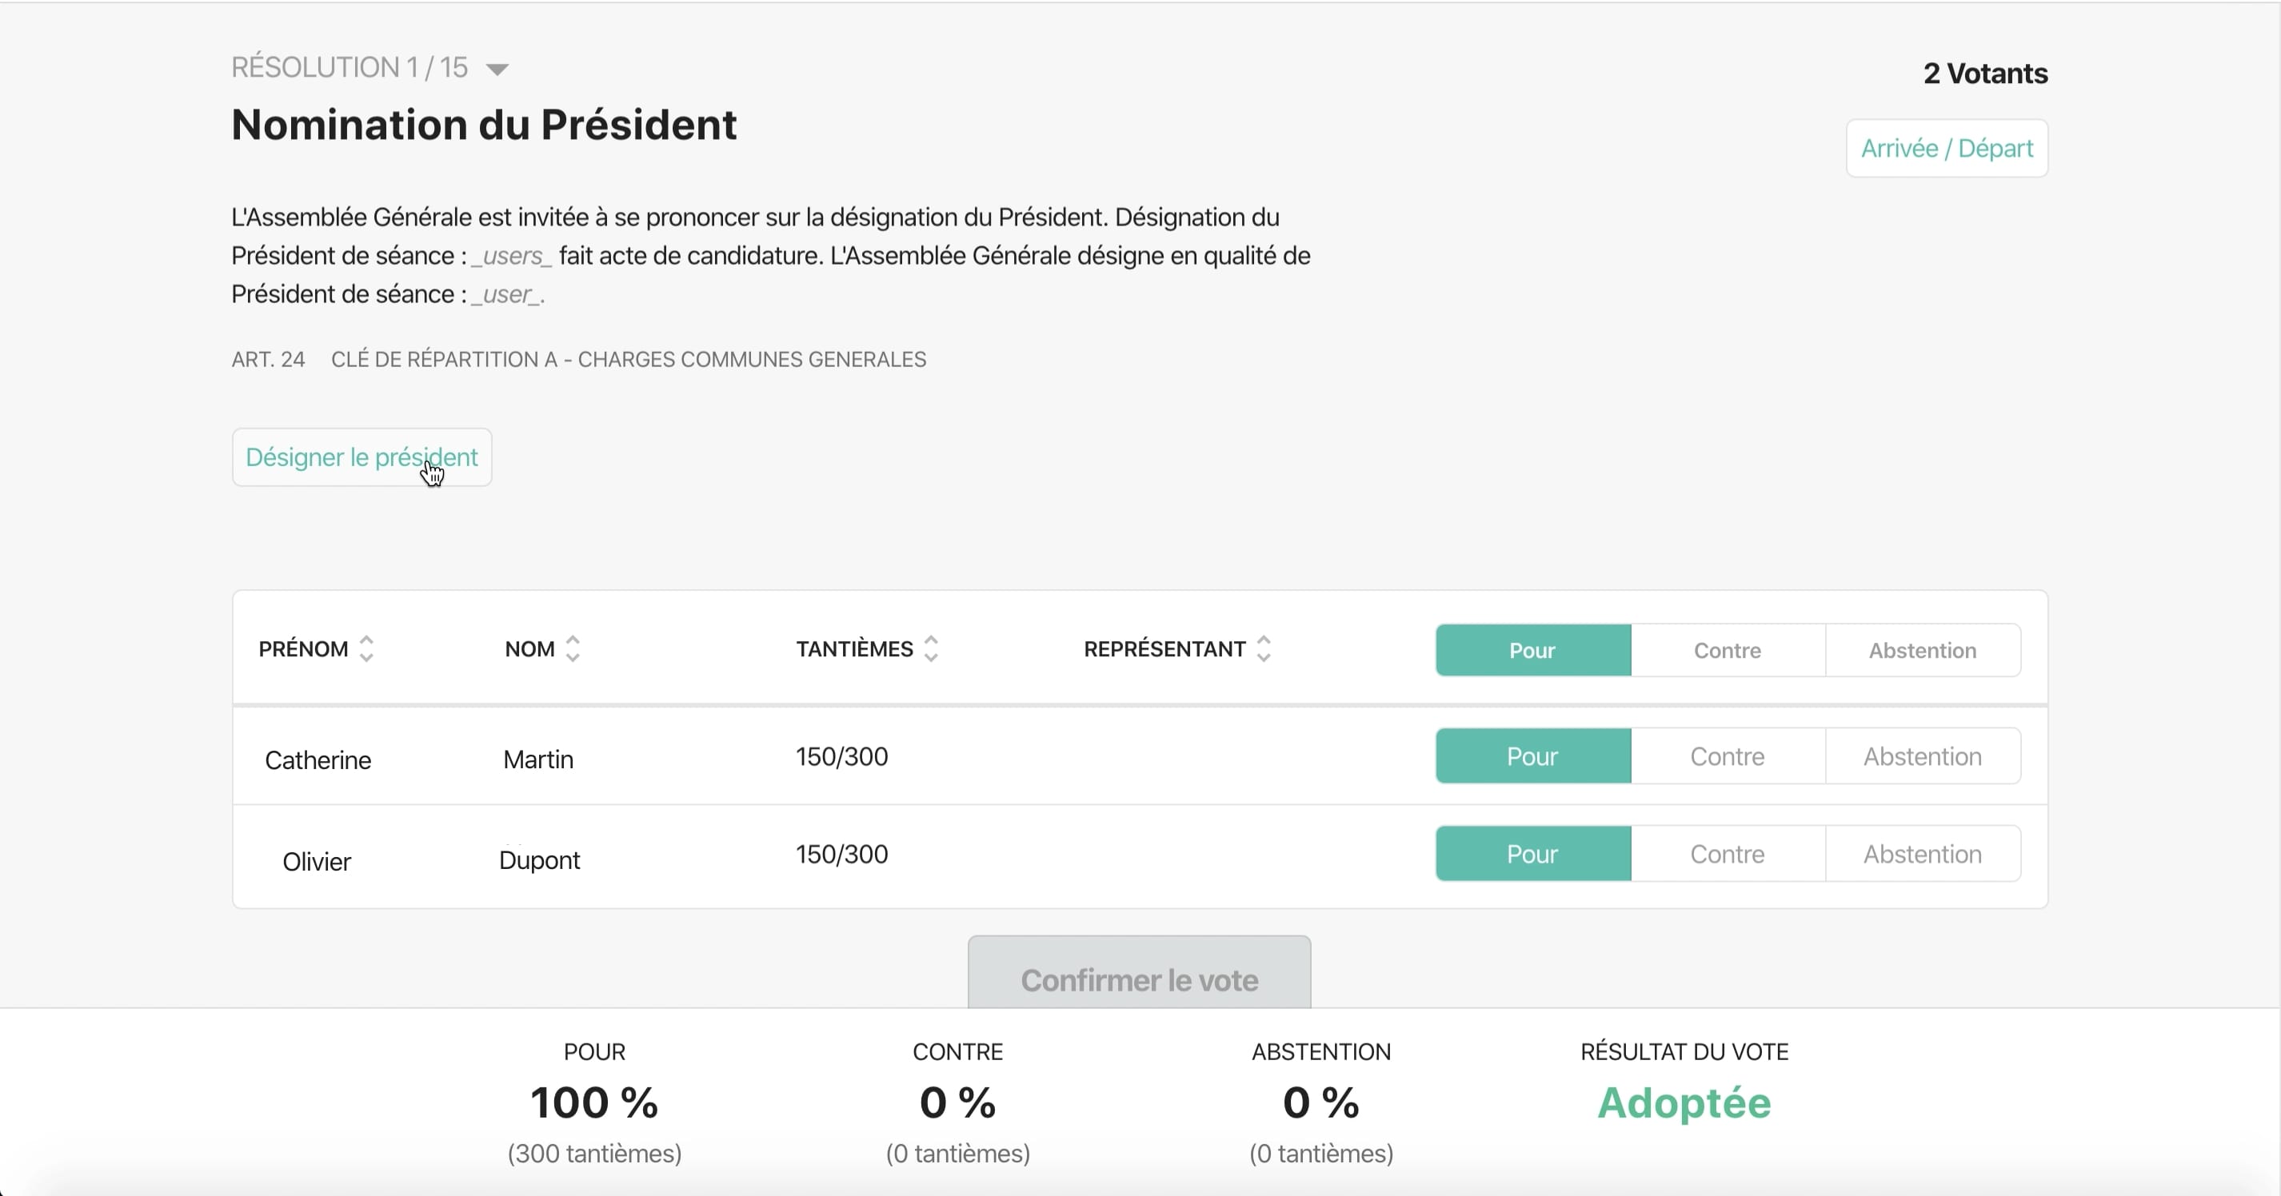Apply Pour to all voters in header
This screenshot has height=1196, width=2281.
pos(1532,651)
